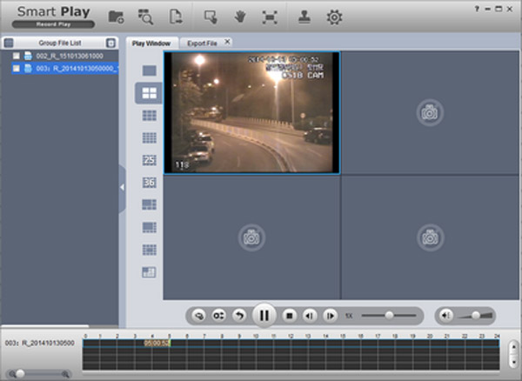Pause the video playback

[x=263, y=314]
